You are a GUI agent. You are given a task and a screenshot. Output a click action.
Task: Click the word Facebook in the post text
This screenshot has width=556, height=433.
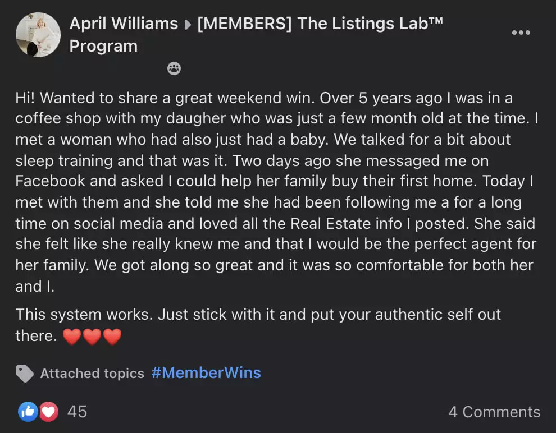pyautogui.click(x=51, y=181)
